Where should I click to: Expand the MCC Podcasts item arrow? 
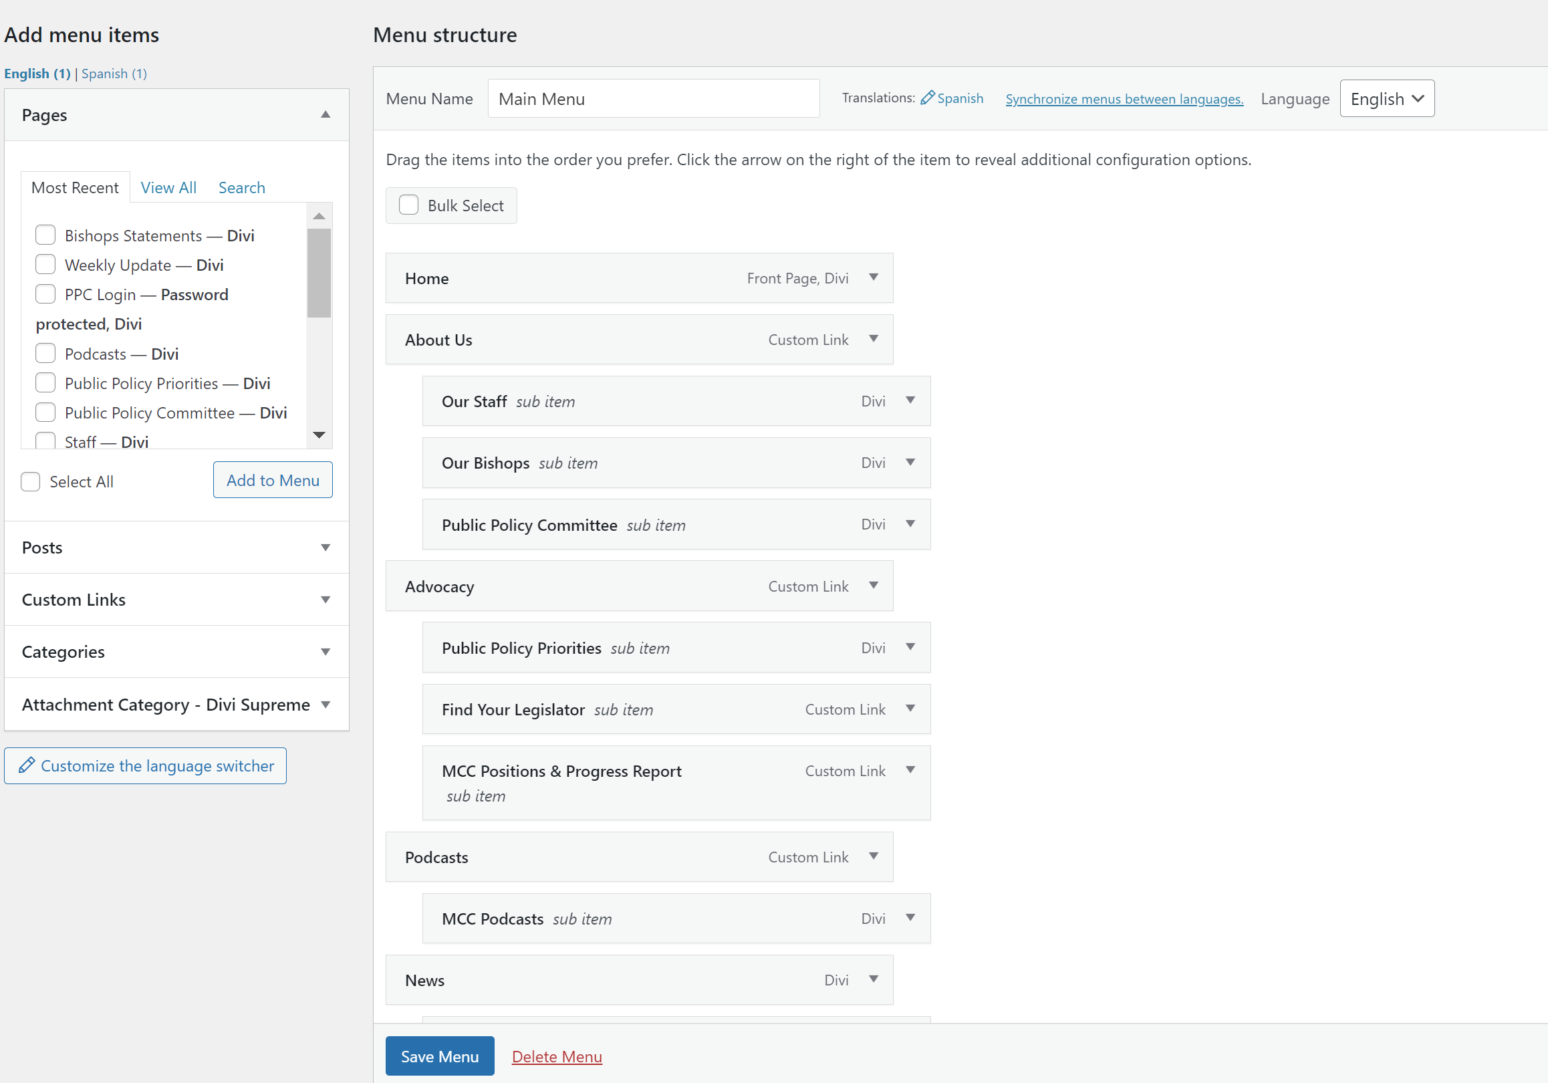pyautogui.click(x=910, y=918)
